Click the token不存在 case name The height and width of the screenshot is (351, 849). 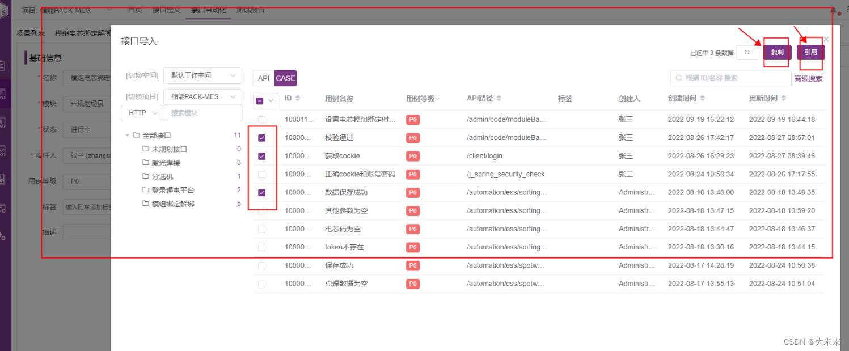[x=344, y=247]
